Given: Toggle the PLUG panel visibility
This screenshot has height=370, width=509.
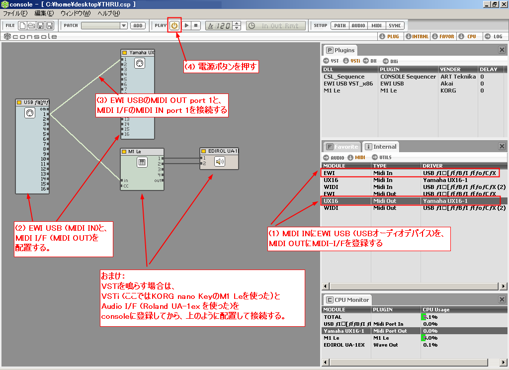Looking at the screenshot, I should pos(390,36).
